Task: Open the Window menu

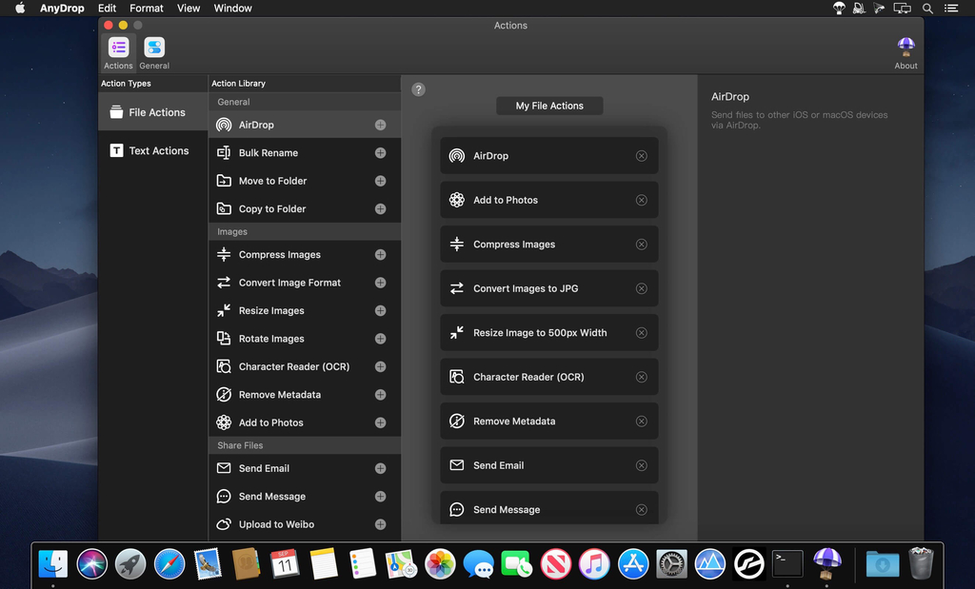Action: tap(233, 9)
